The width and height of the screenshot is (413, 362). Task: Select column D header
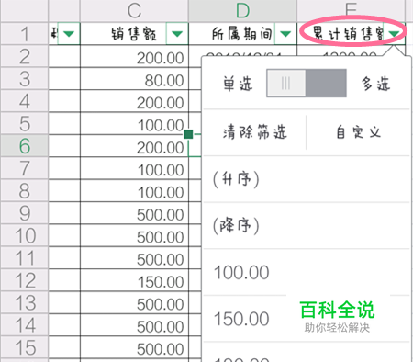click(x=242, y=11)
